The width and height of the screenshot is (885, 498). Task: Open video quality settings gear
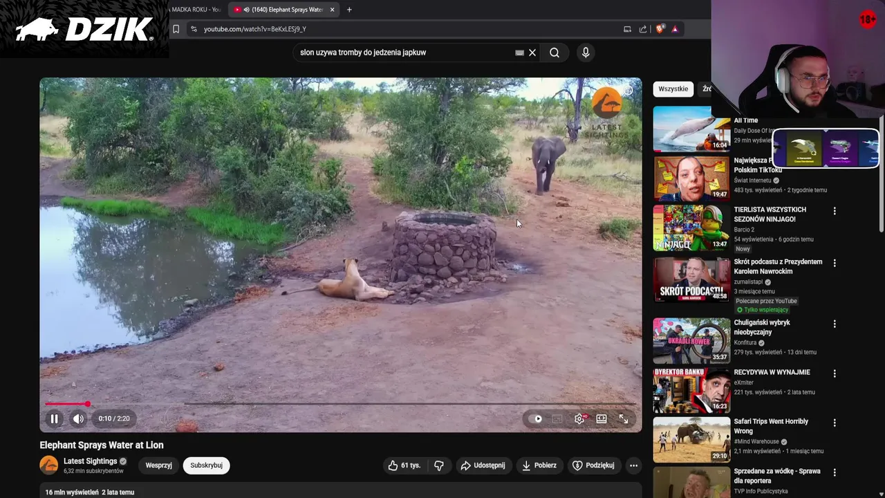(x=579, y=418)
